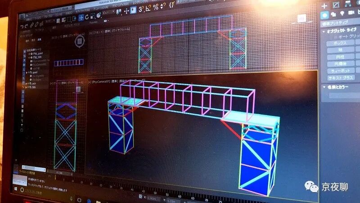Click the Select and Link icon
Screen dimensions: 360x203
click(32, 25)
